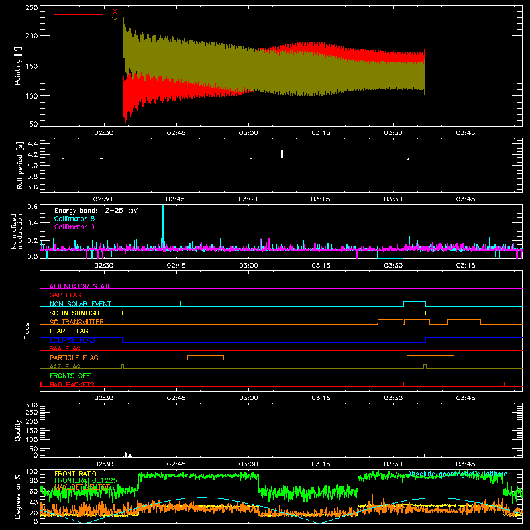Select the FRONTS_OFF flag label
The width and height of the screenshot is (530, 530).
(x=70, y=375)
